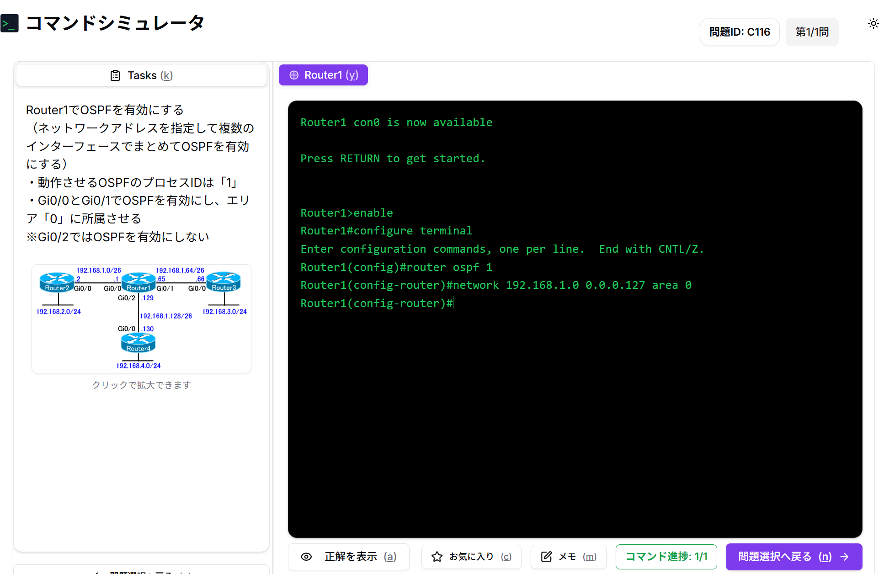Click the terminal logo icon beside the title

(x=10, y=23)
